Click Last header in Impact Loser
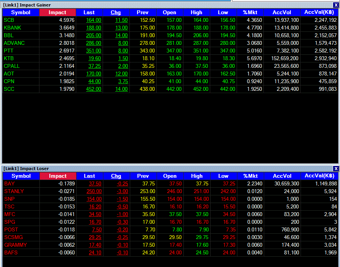 [90, 176]
